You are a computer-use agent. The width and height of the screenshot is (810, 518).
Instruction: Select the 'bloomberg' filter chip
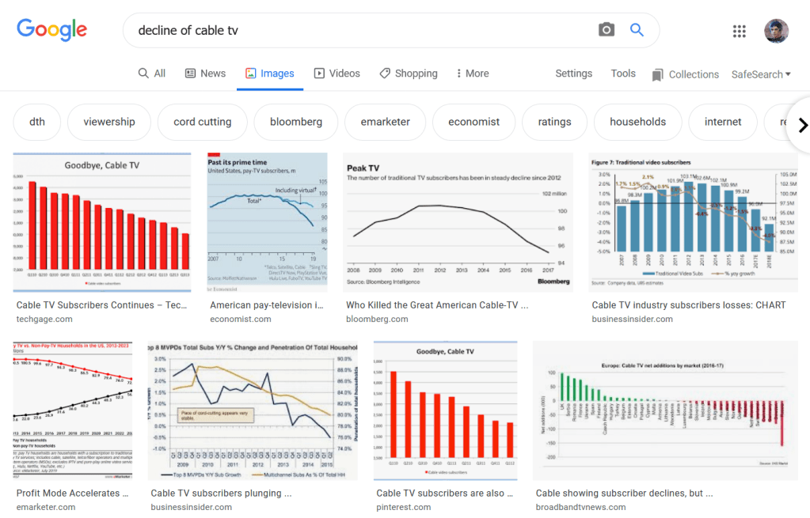[x=296, y=122]
